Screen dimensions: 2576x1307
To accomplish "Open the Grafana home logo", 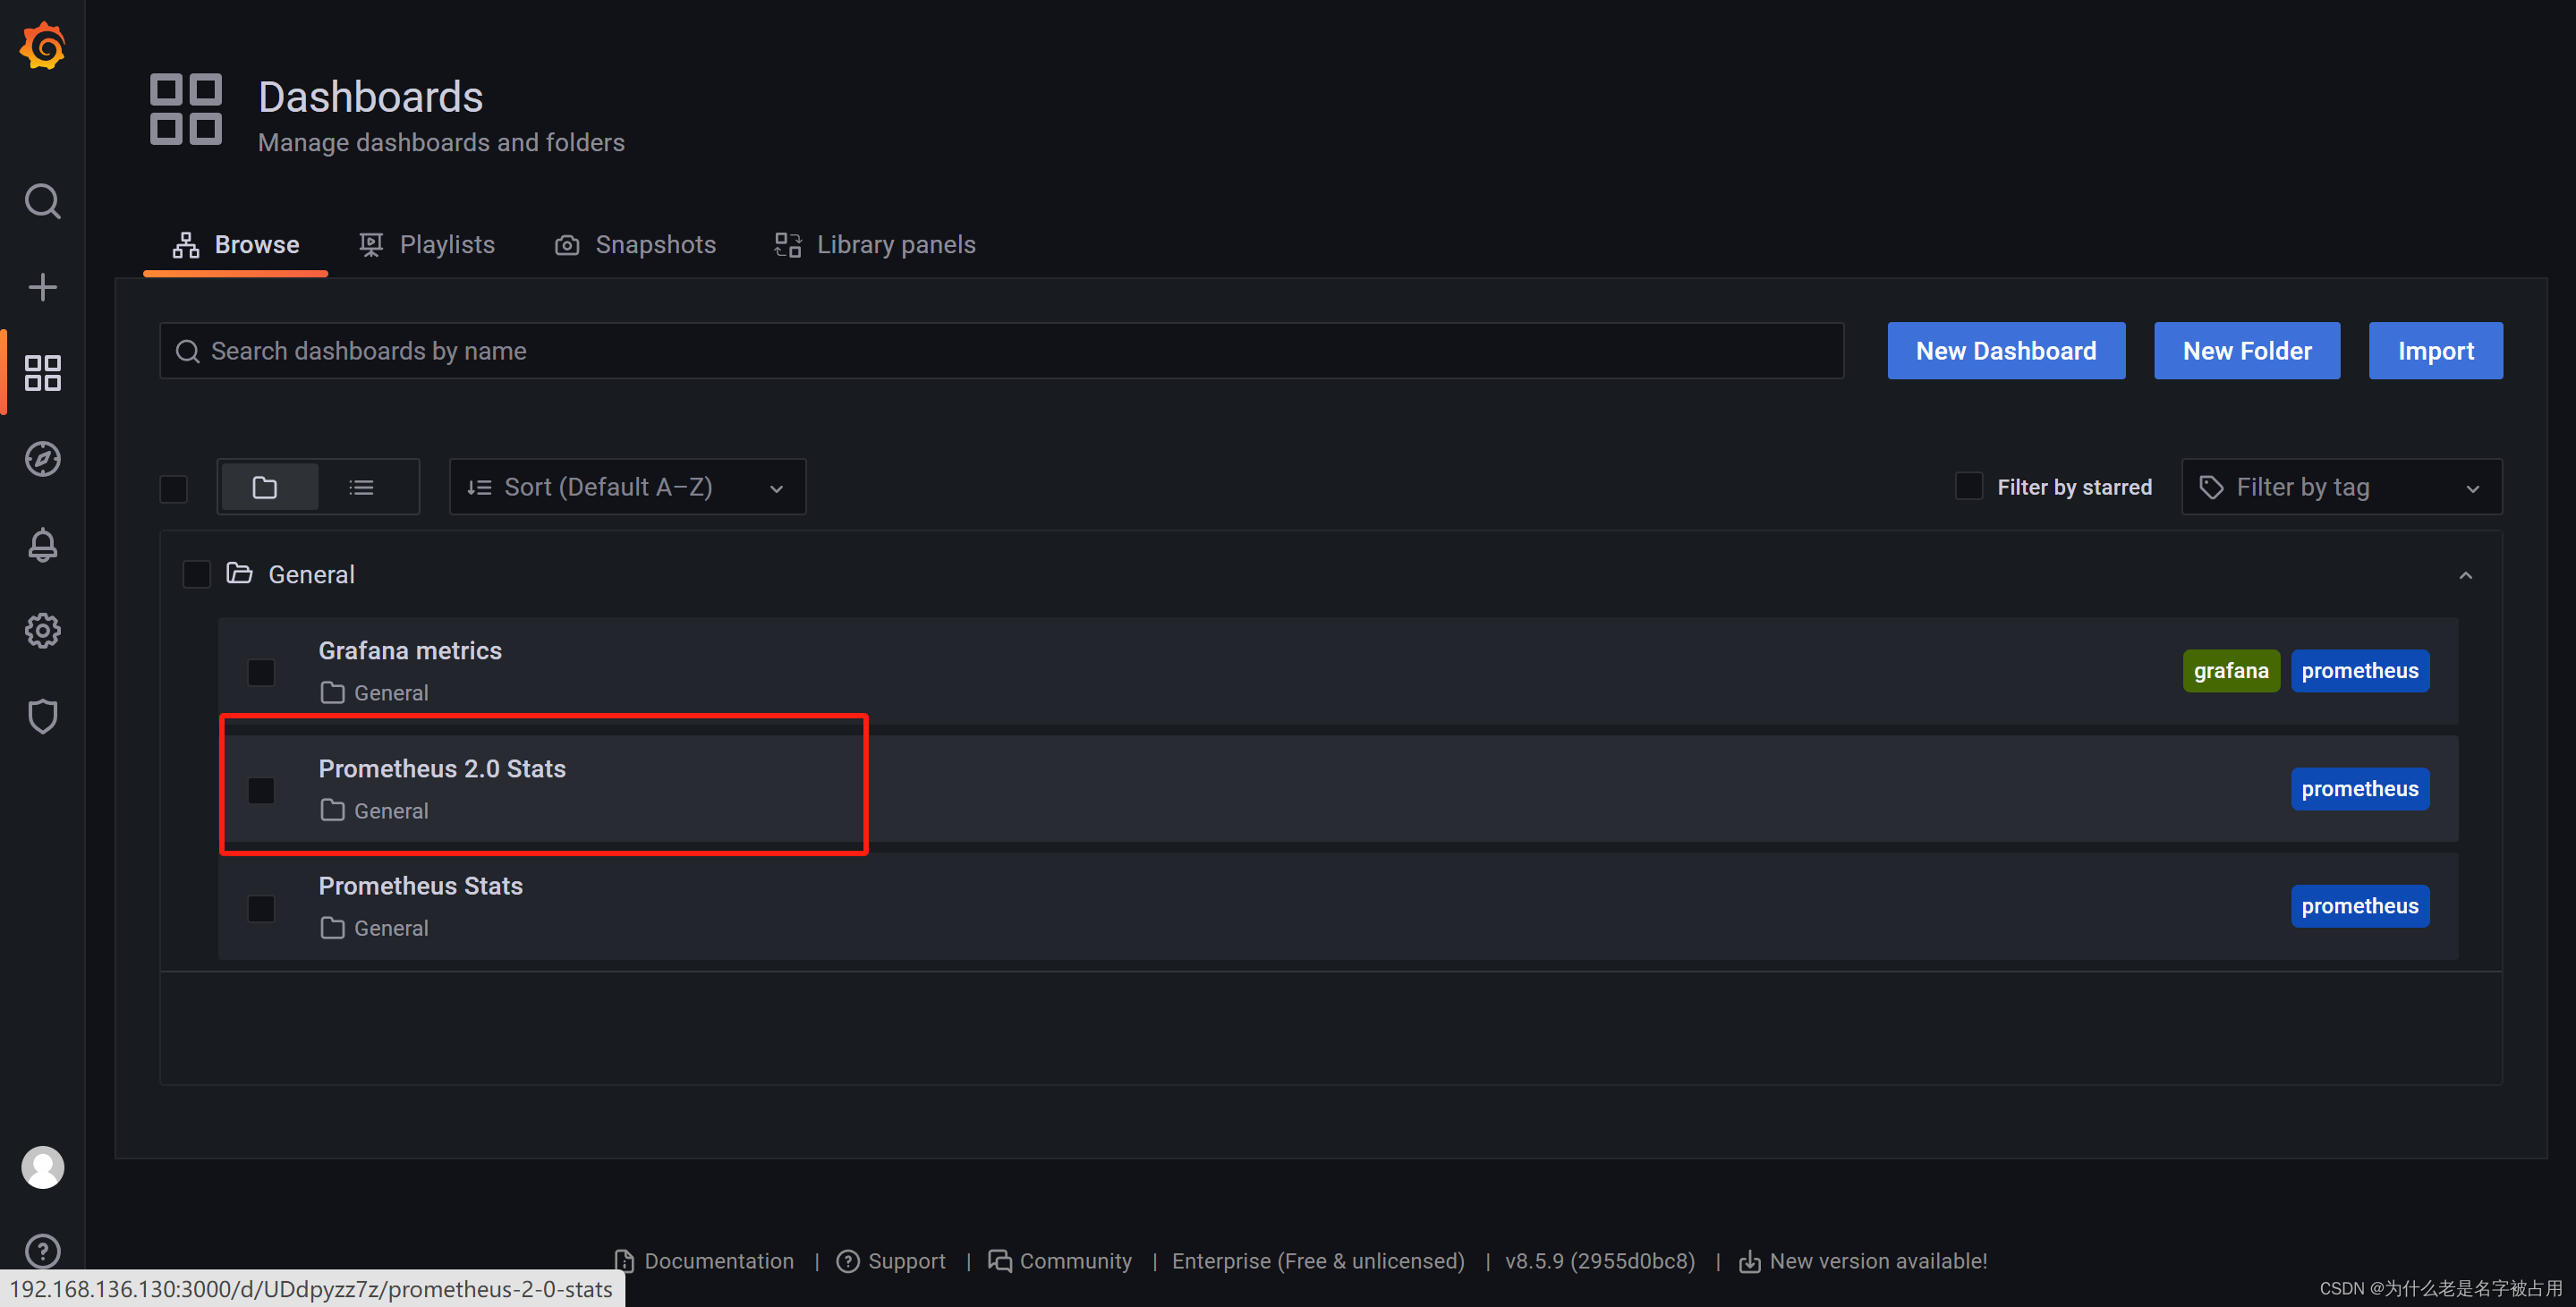I will click(42, 45).
